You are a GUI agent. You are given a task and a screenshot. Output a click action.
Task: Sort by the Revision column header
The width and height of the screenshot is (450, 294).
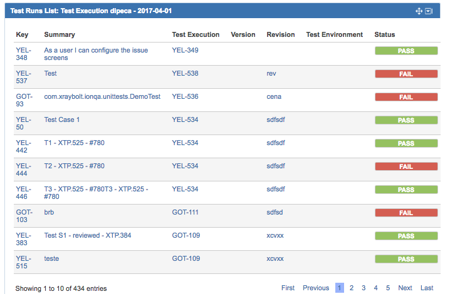point(280,34)
